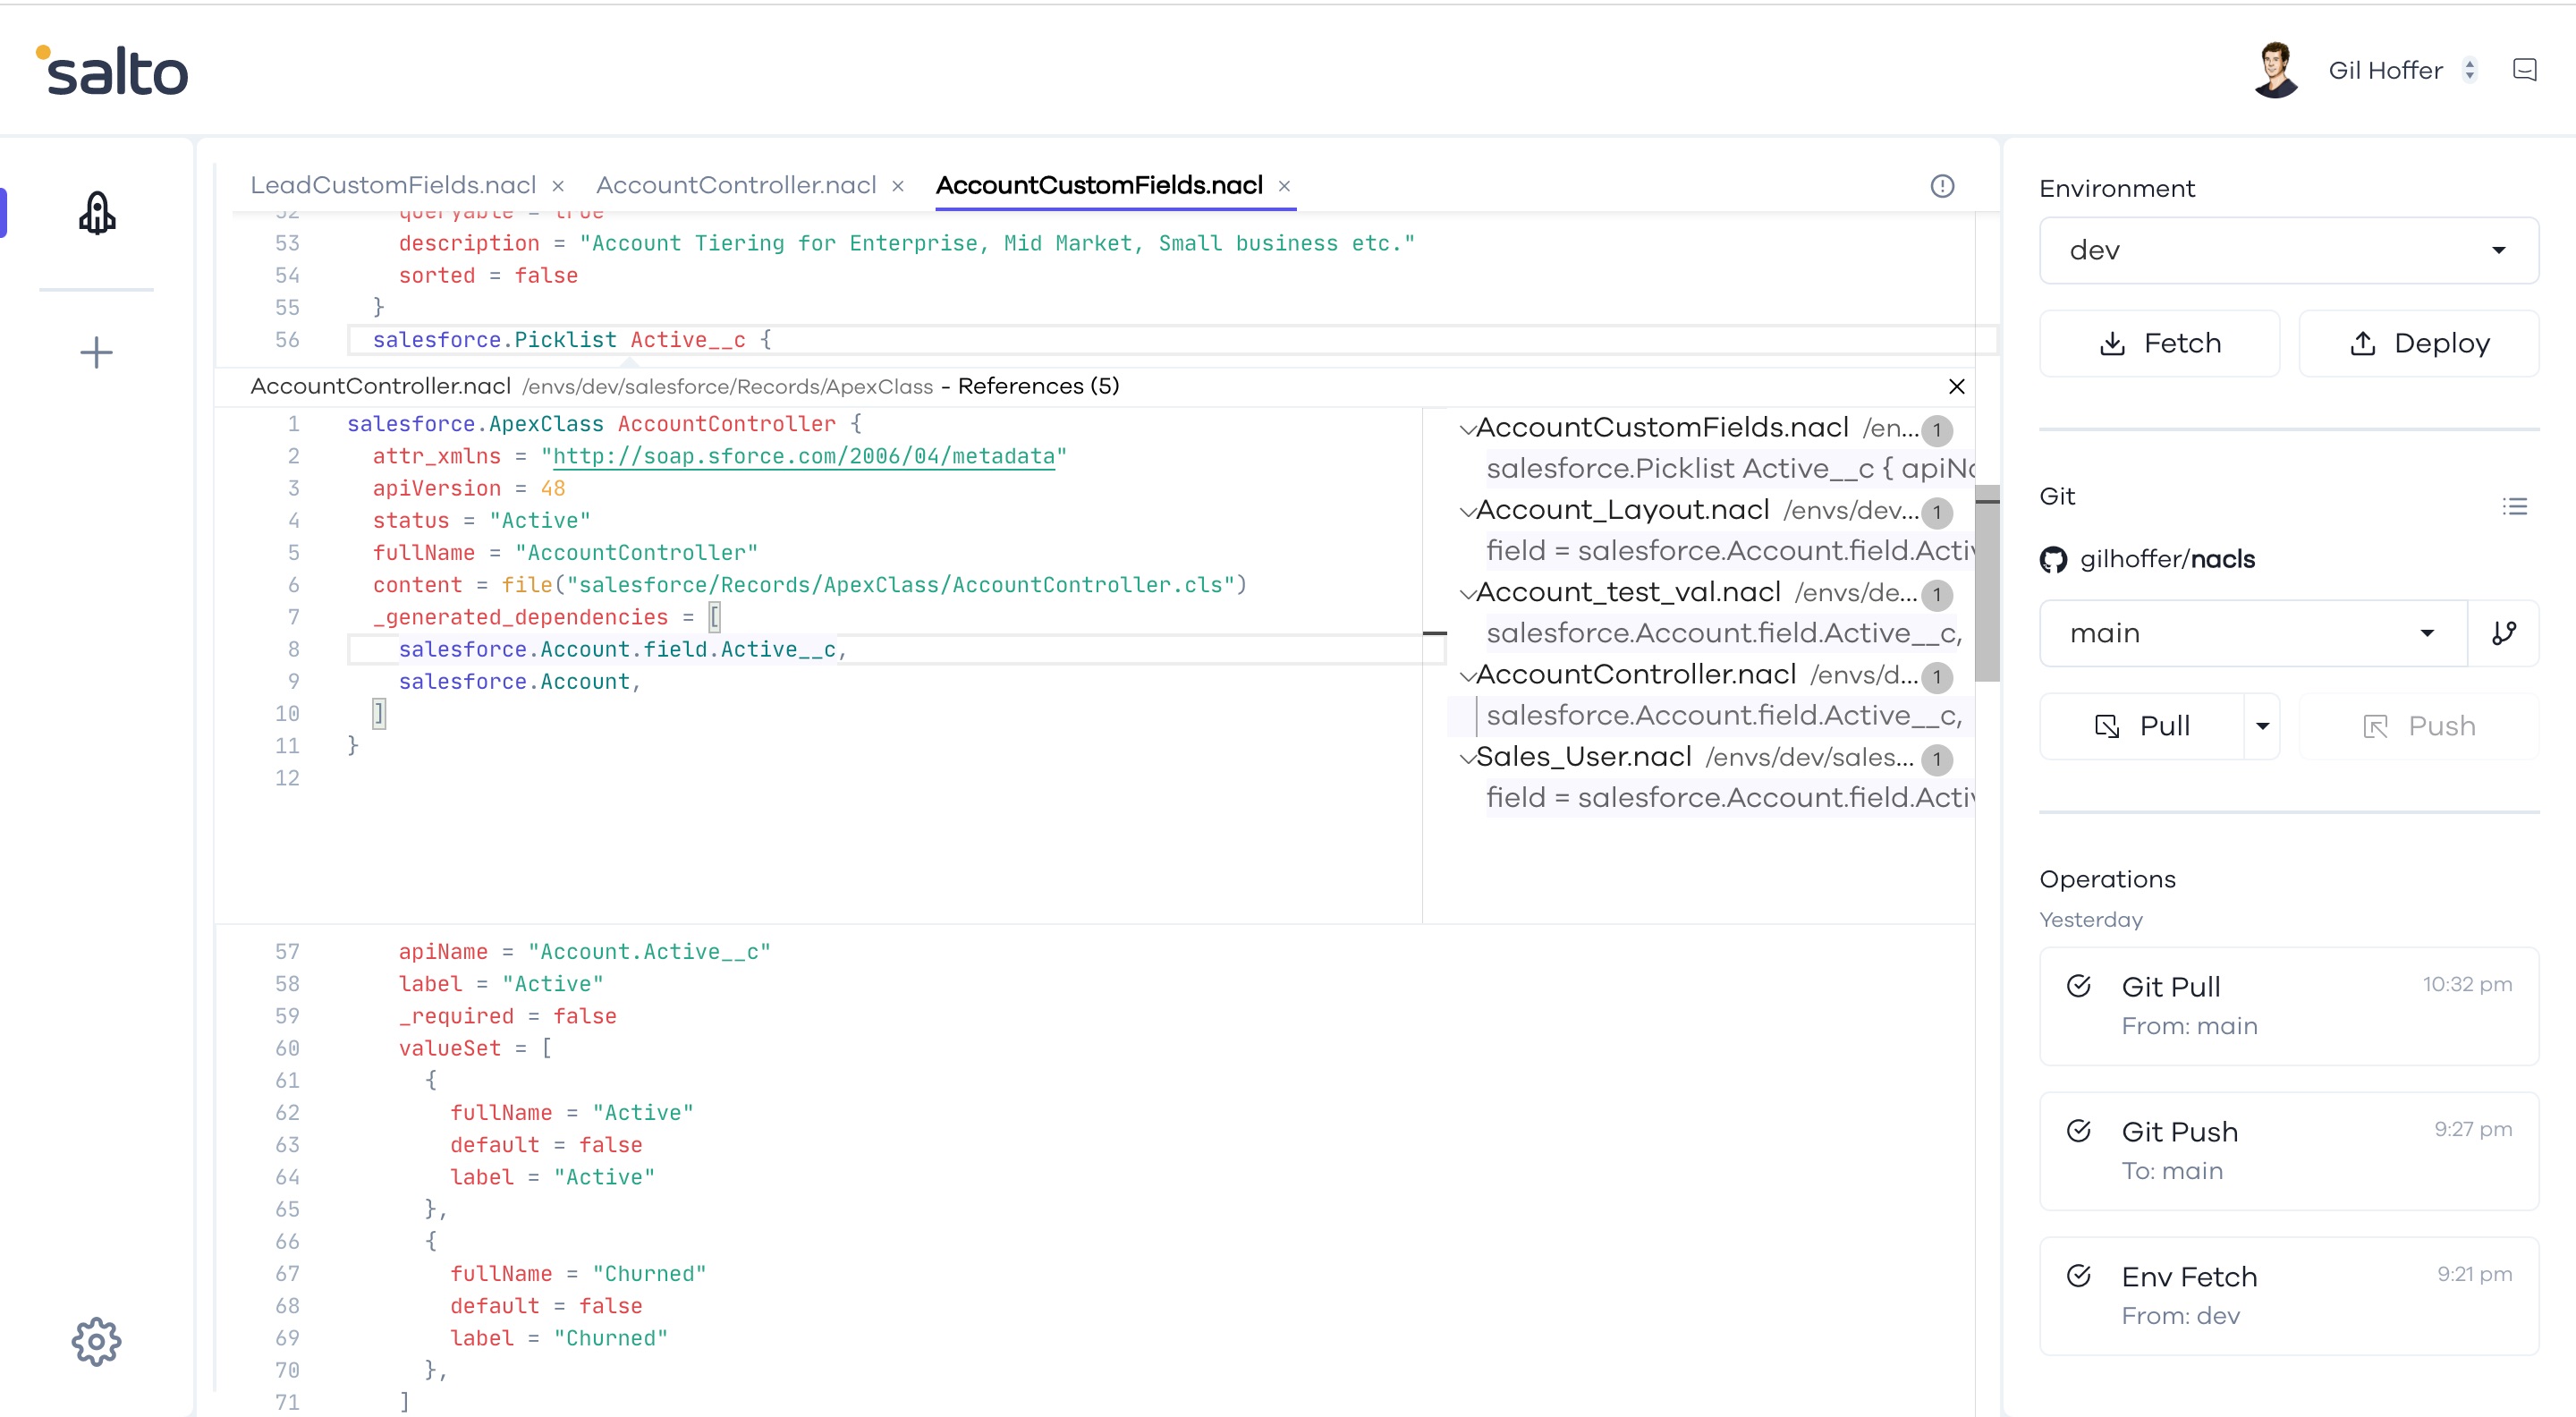The width and height of the screenshot is (2576, 1417).
Task: Collapse AccountCustomFields.nacl reference group
Action: (x=1467, y=430)
